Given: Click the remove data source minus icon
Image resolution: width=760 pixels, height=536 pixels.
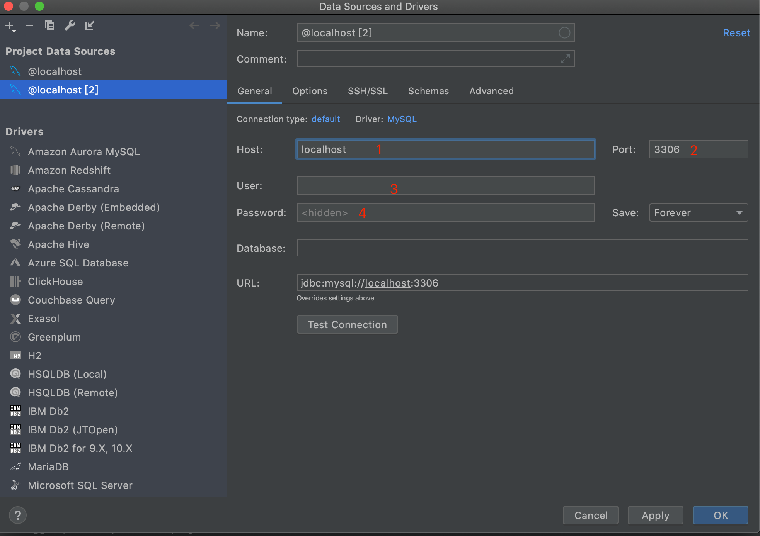Looking at the screenshot, I should tap(29, 26).
